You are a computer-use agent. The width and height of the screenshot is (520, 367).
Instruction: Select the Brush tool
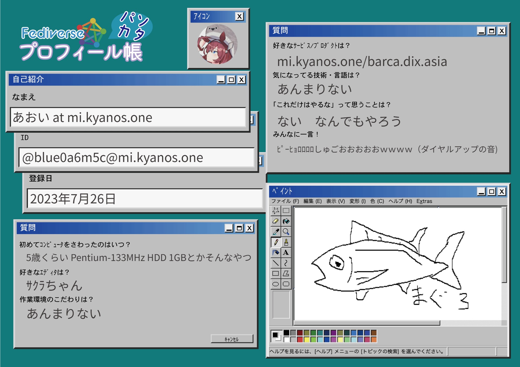286,242
